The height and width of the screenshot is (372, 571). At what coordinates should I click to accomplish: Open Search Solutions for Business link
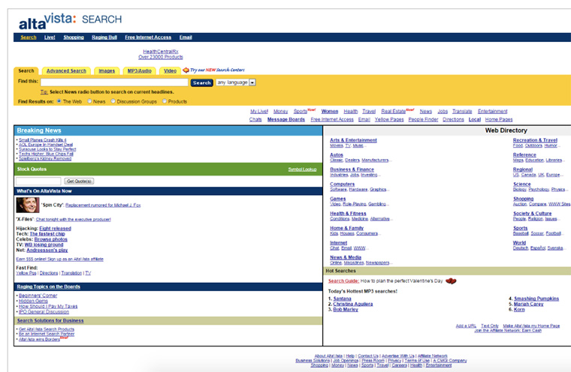coord(50,321)
